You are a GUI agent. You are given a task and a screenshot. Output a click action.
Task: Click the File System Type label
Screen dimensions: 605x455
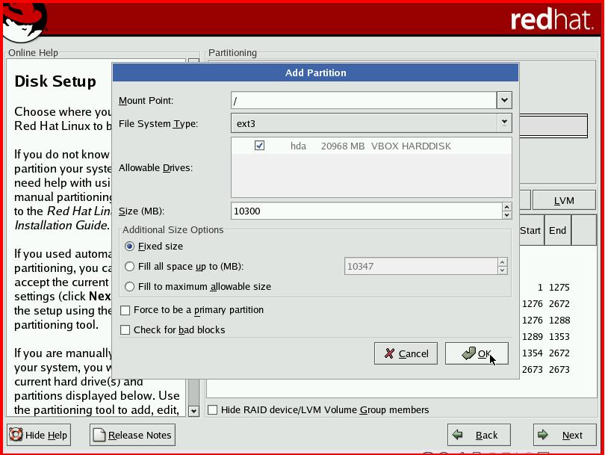pos(158,123)
